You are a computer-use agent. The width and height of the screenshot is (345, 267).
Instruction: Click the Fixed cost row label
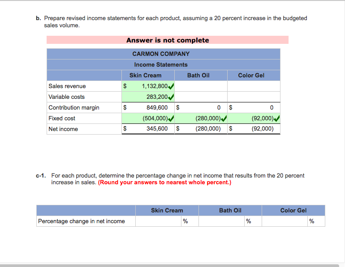(x=62, y=119)
